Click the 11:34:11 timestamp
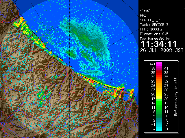This screenshot has width=185, height=138. [159, 44]
